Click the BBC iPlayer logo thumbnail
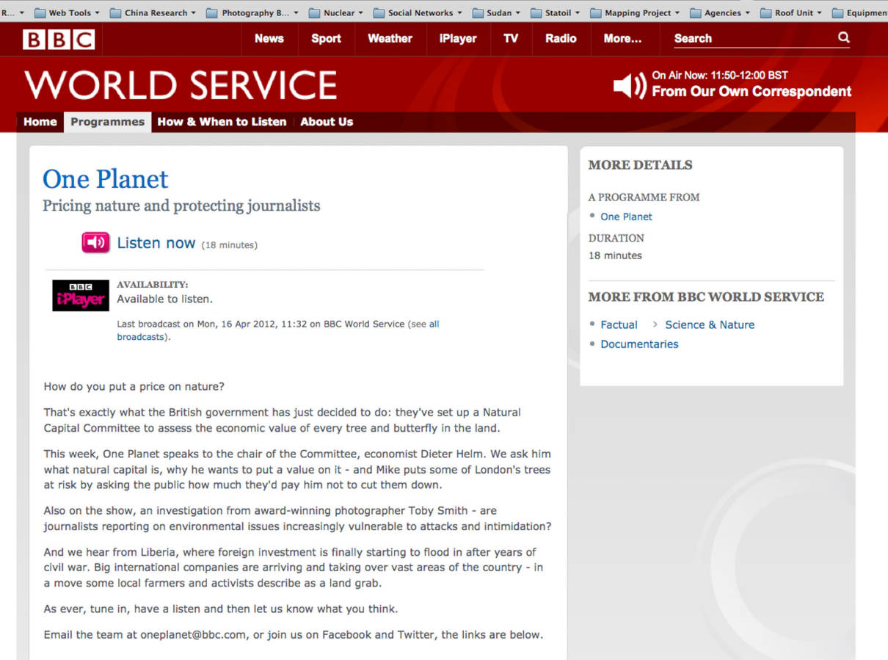The height and width of the screenshot is (660, 888). pyautogui.click(x=81, y=295)
